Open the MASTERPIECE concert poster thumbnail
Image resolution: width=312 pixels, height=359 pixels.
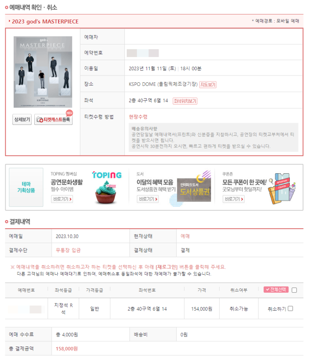pos(43,72)
